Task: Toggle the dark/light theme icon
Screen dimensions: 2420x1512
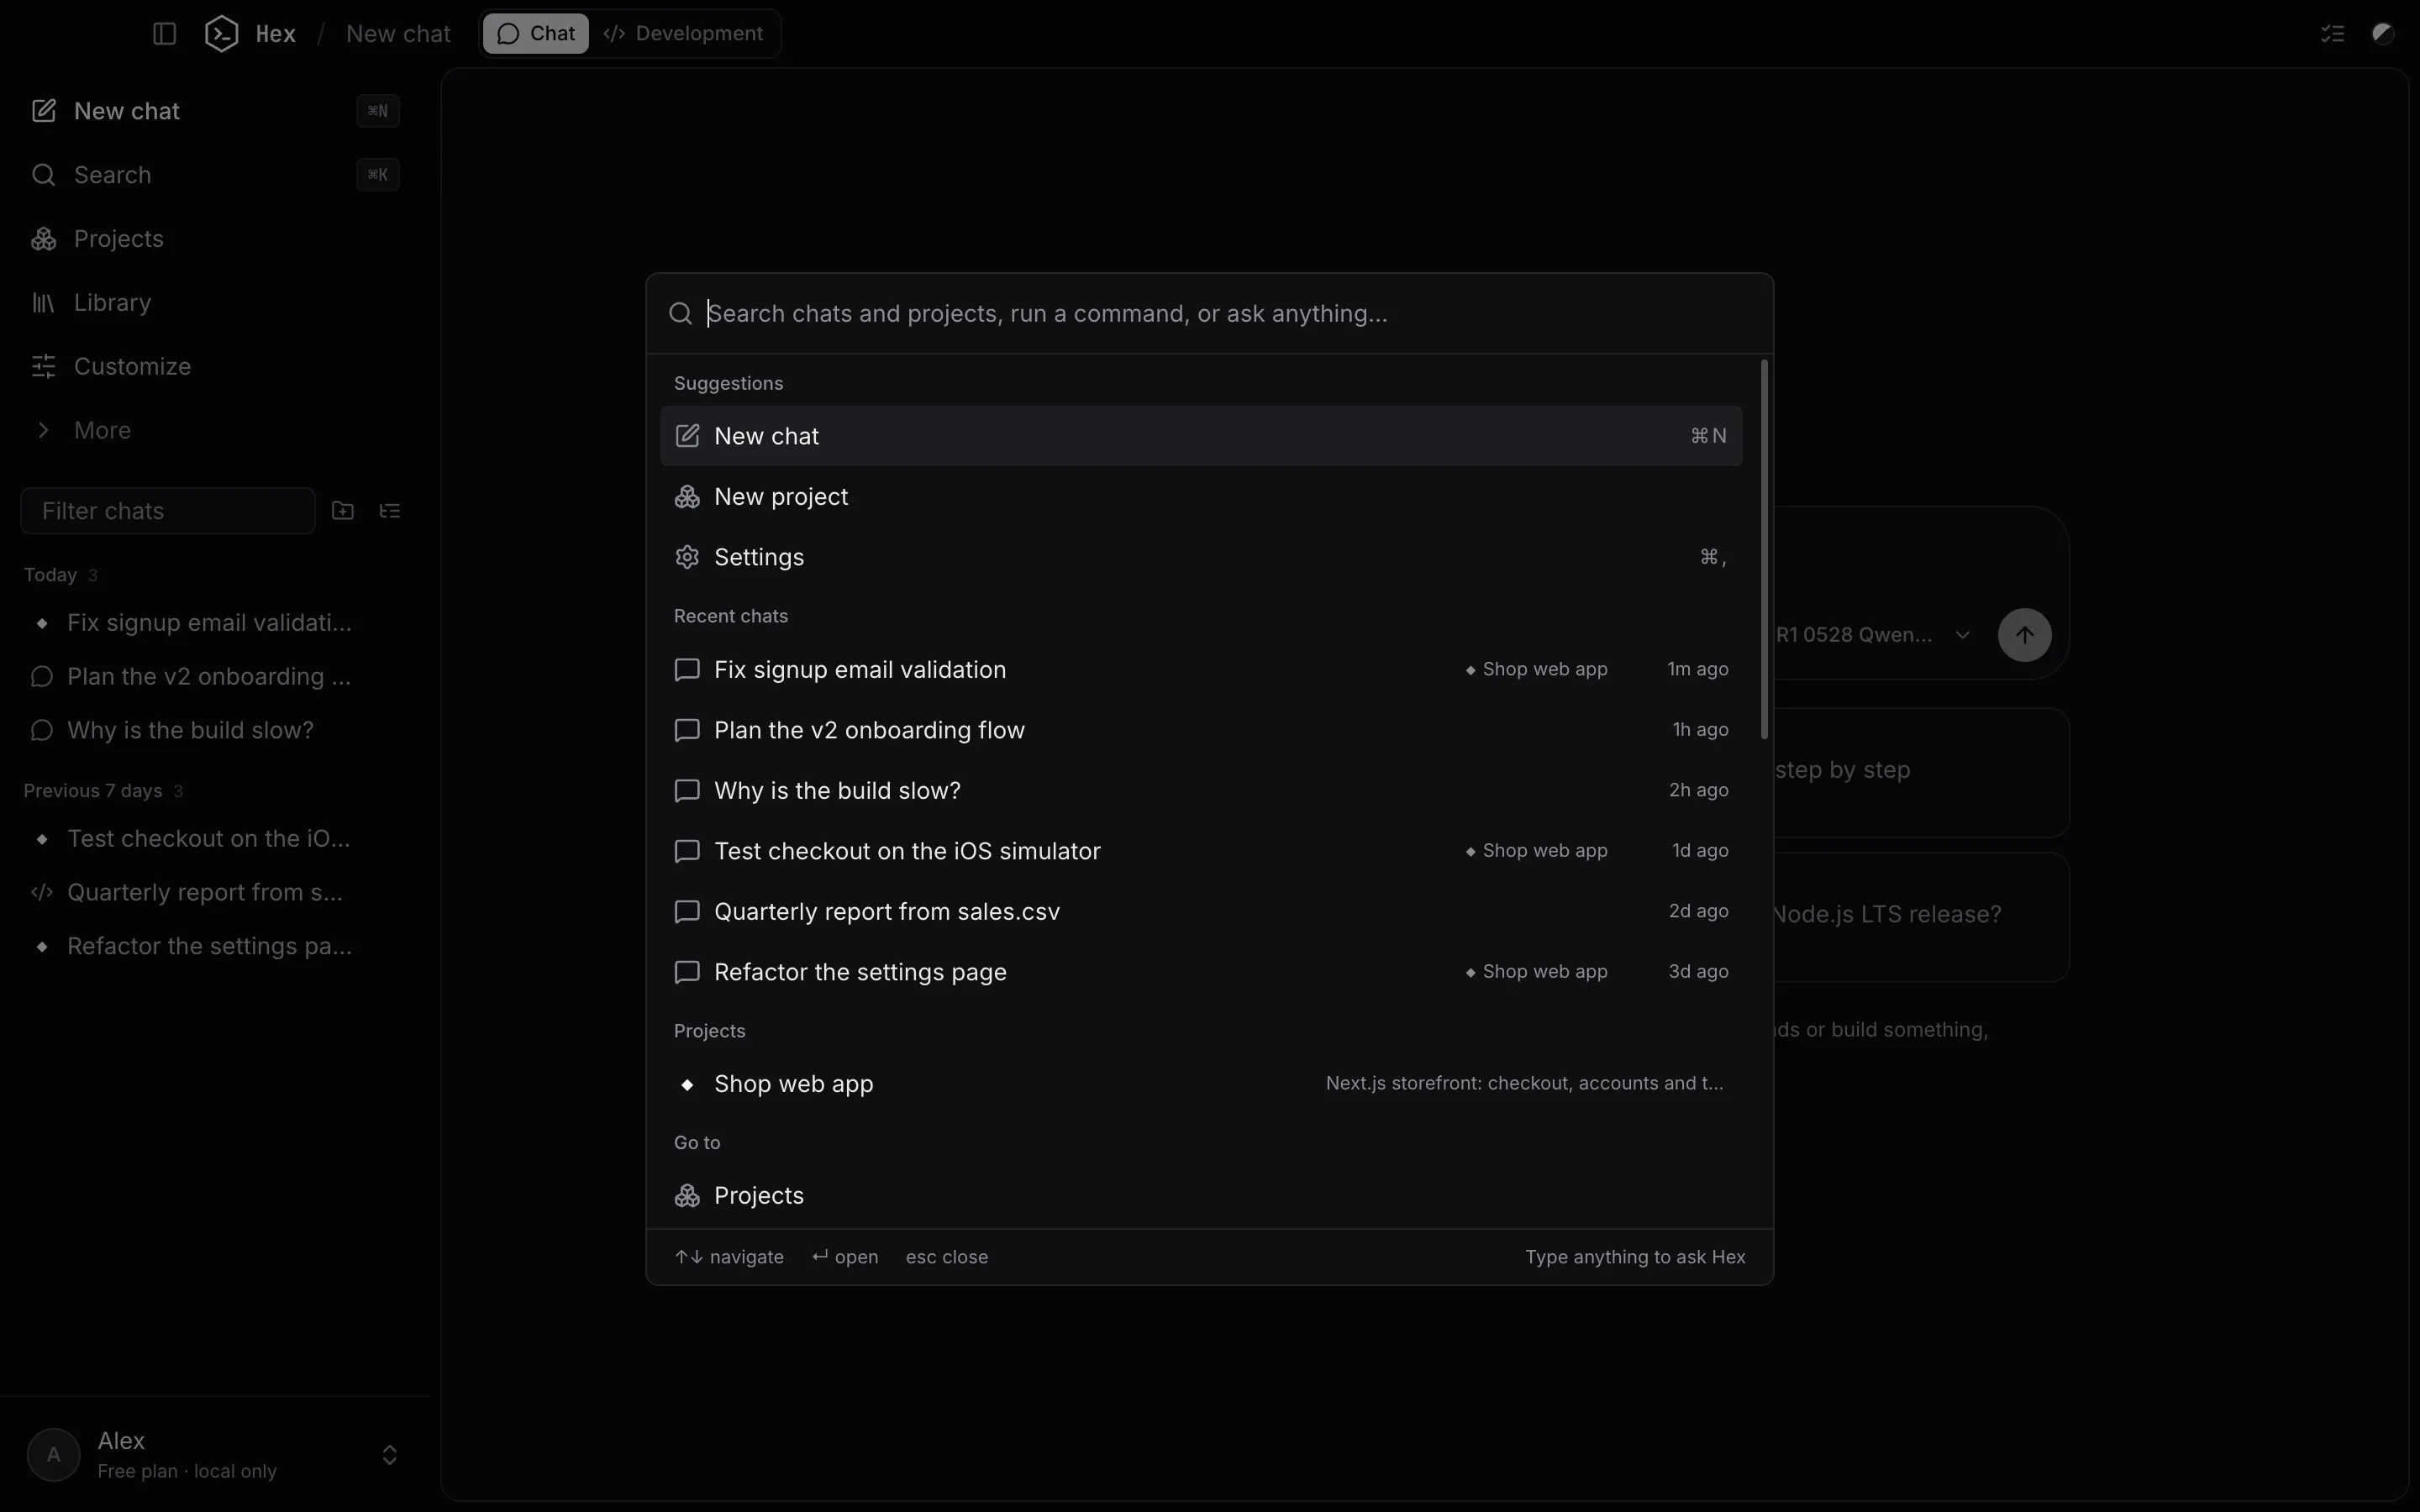Action: click(x=2383, y=34)
